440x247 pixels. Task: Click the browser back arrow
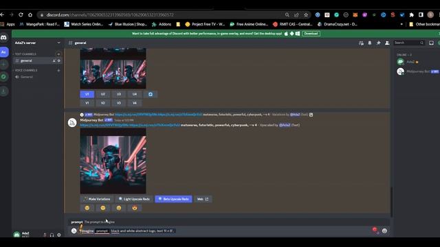(3, 14)
